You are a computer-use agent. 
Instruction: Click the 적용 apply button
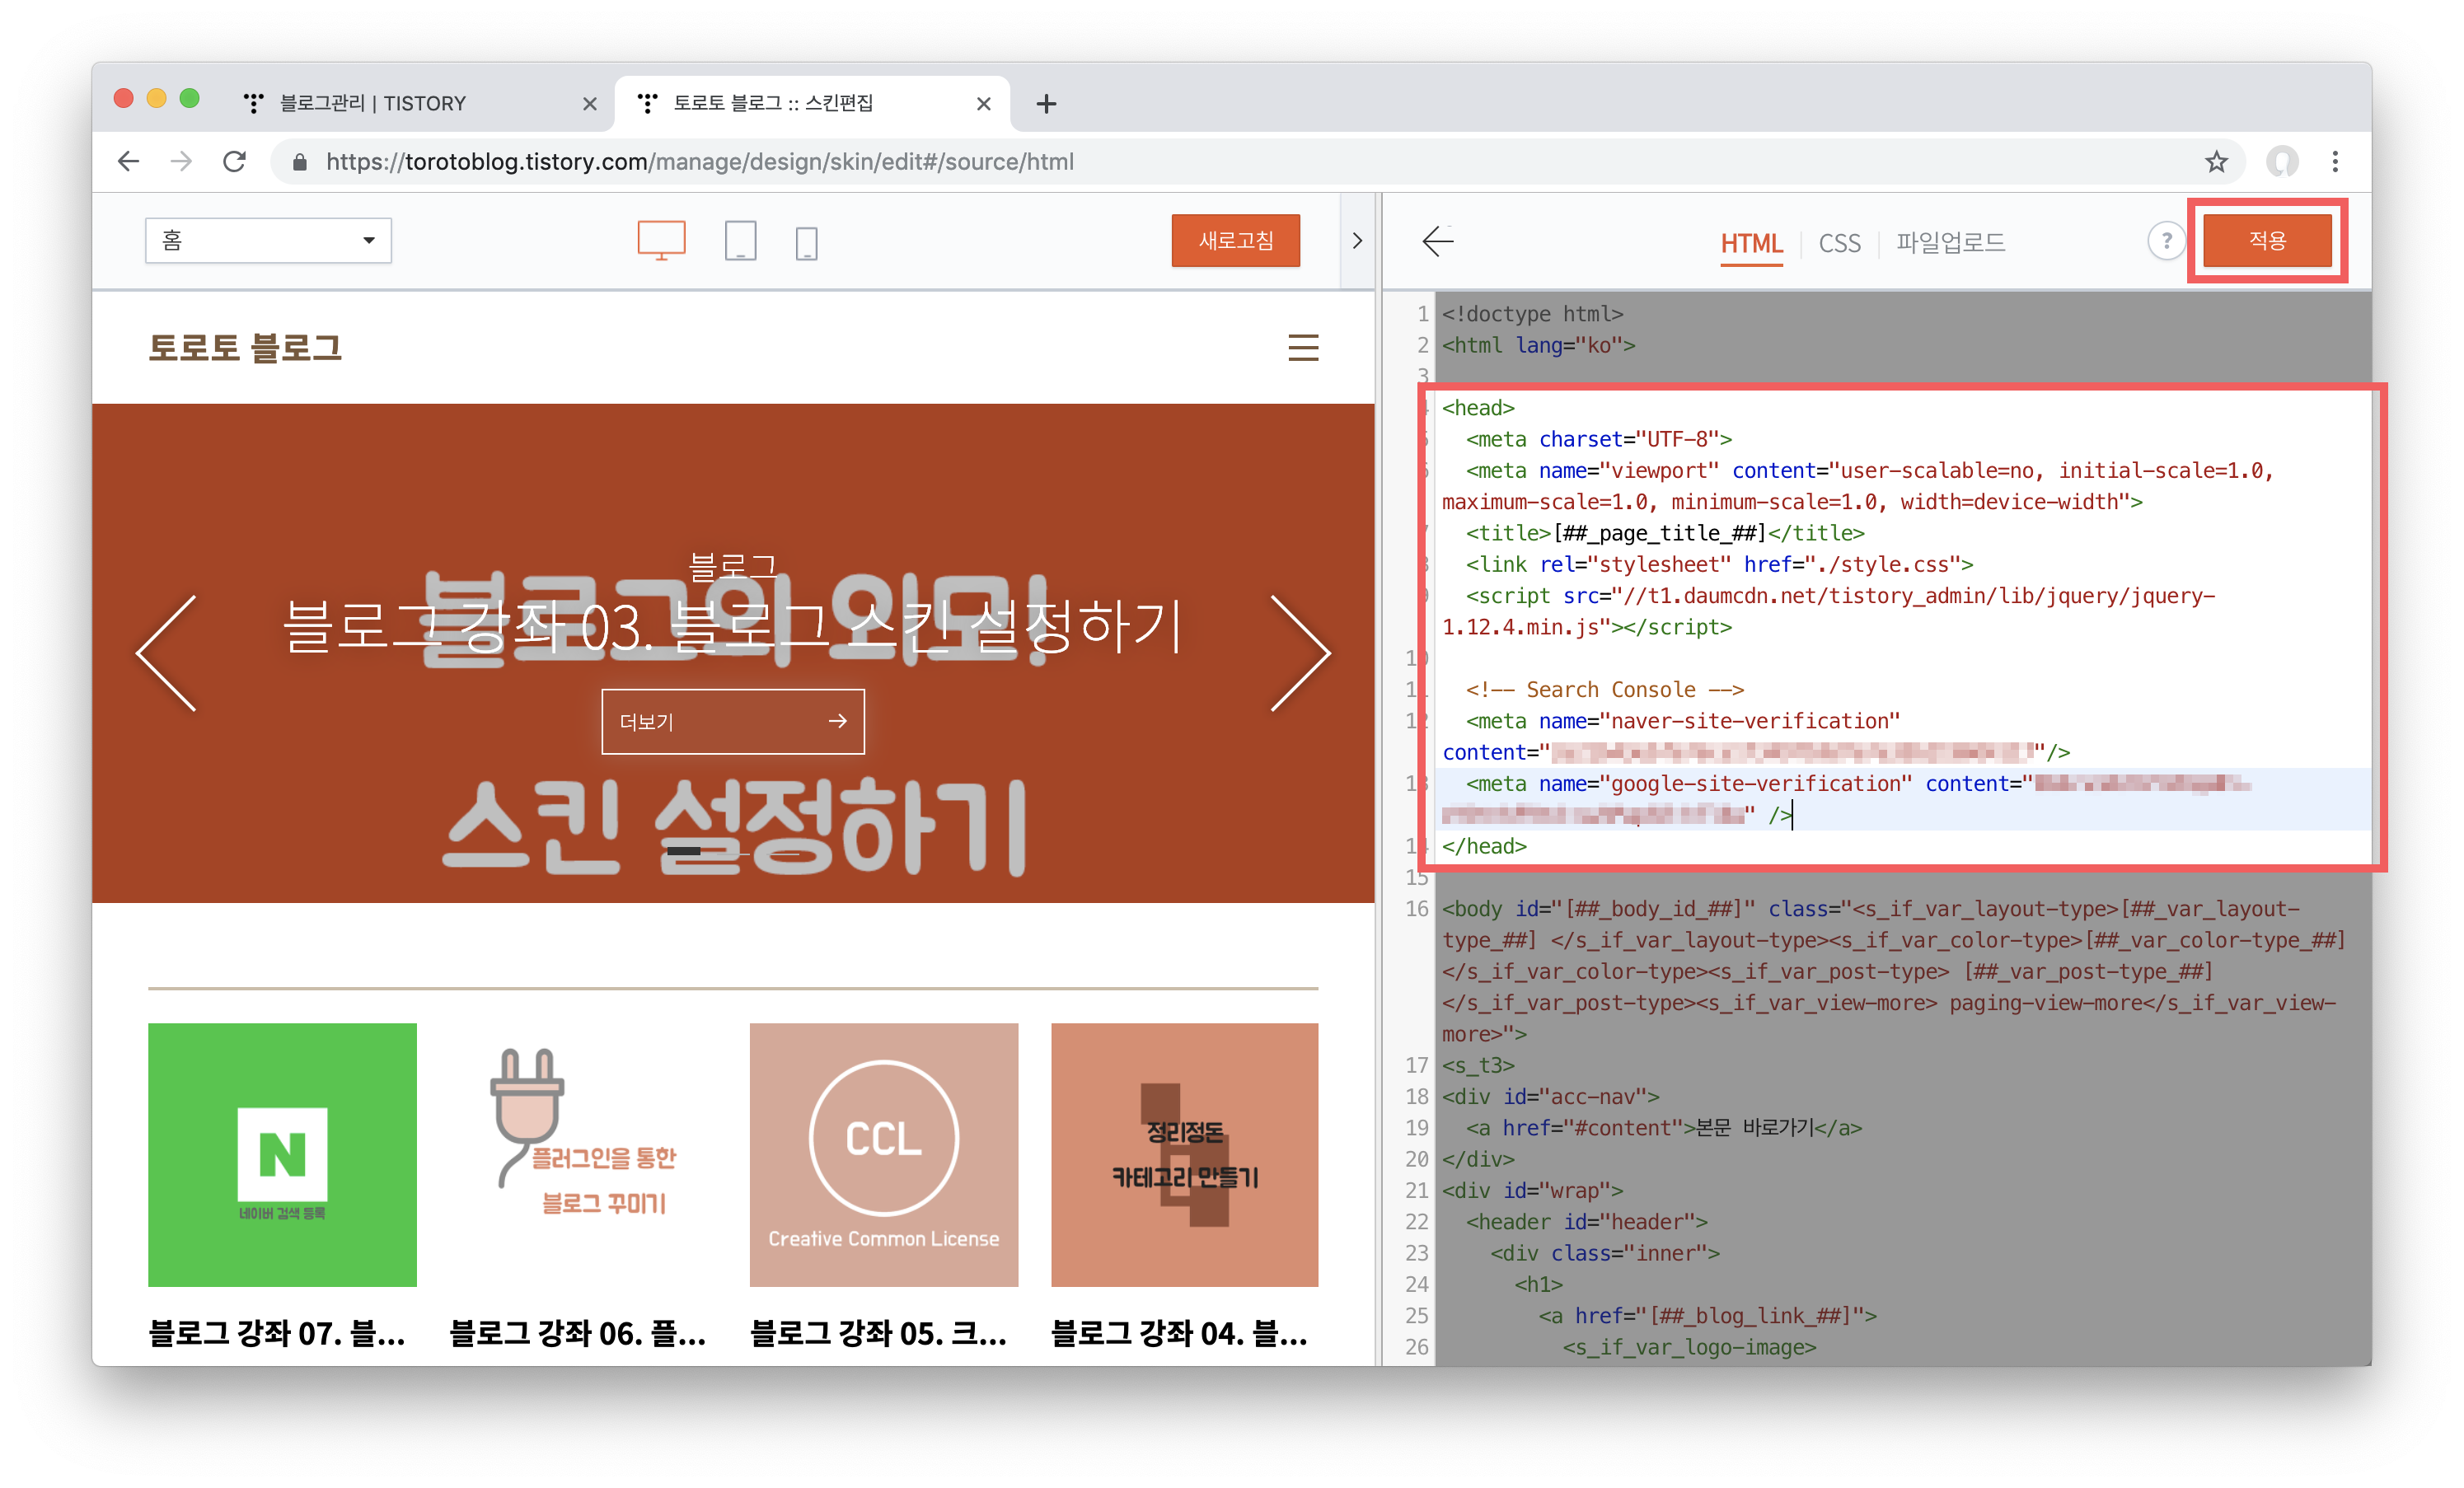pyautogui.click(x=2266, y=240)
